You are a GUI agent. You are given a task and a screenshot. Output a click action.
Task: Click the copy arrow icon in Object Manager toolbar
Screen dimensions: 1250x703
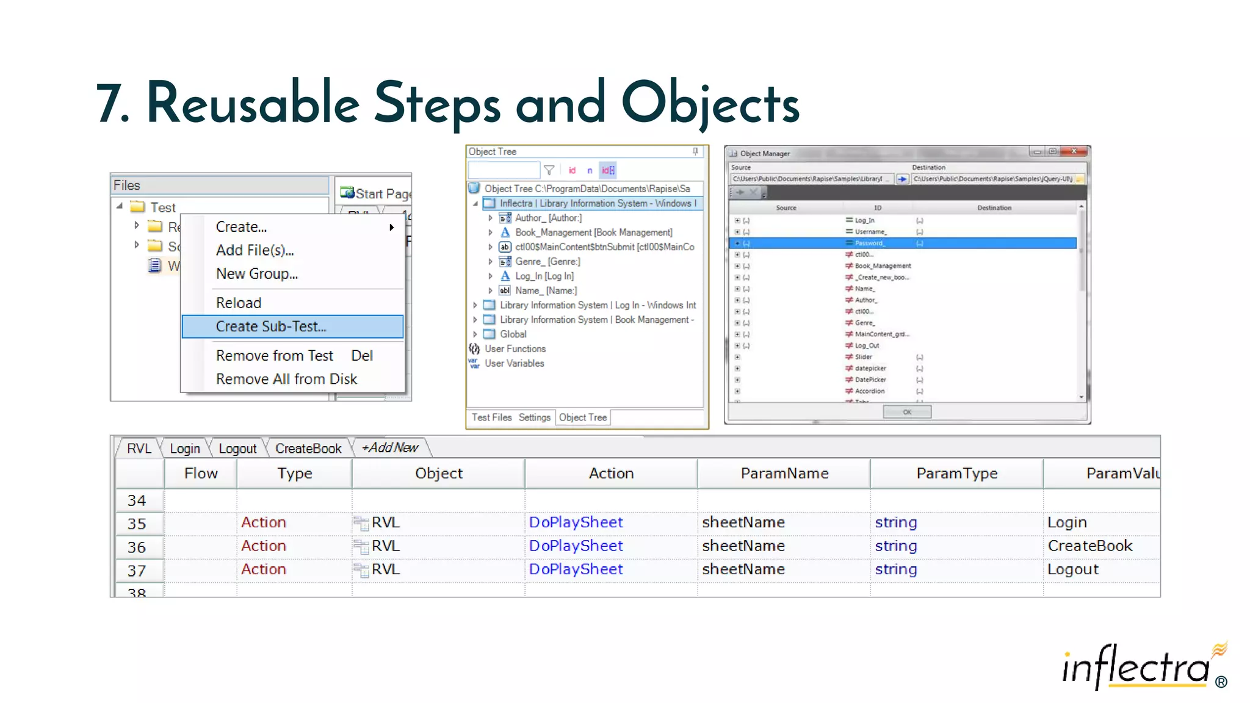tap(740, 192)
